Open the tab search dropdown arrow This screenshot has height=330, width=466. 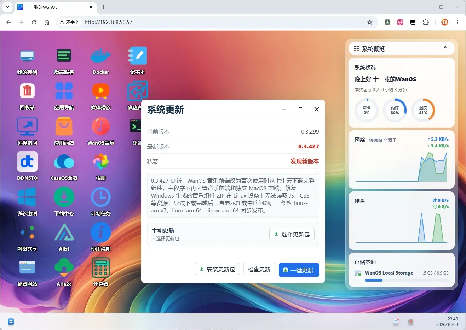[x=7, y=7]
